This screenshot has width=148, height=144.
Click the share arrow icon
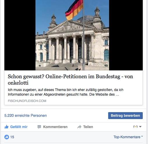click(x=79, y=127)
